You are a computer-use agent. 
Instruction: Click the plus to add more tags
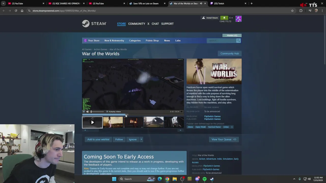pyautogui.click(x=232, y=127)
